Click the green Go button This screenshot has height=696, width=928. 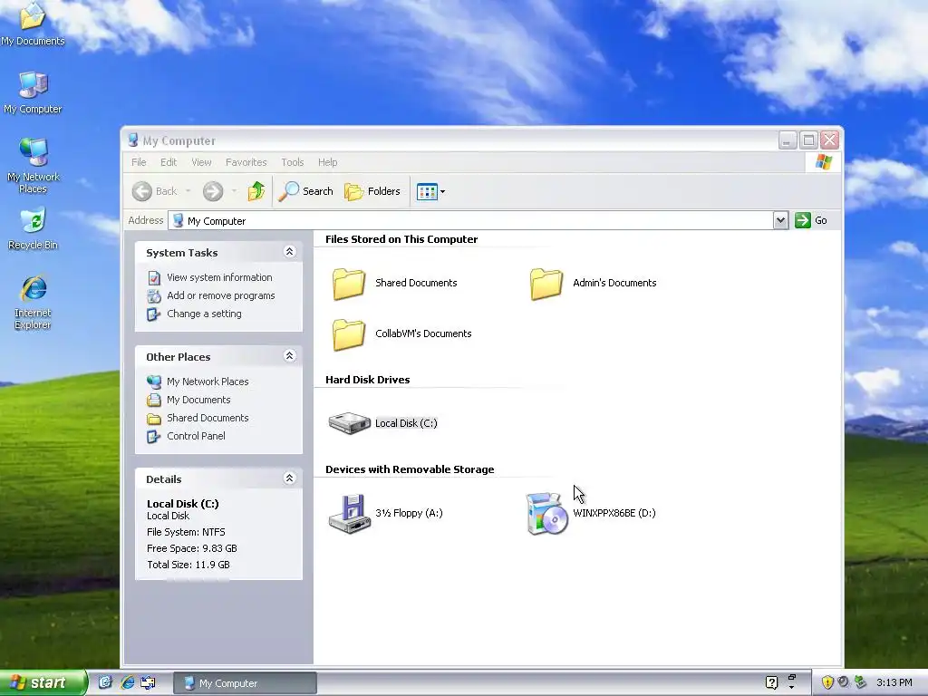[x=811, y=220]
